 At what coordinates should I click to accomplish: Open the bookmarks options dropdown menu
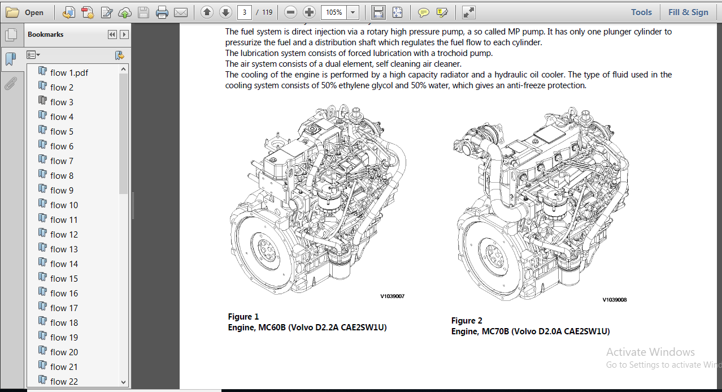[x=33, y=55]
